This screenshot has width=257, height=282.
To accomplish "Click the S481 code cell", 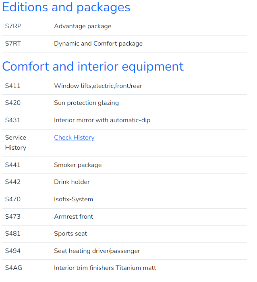I will pyautogui.click(x=13, y=234).
